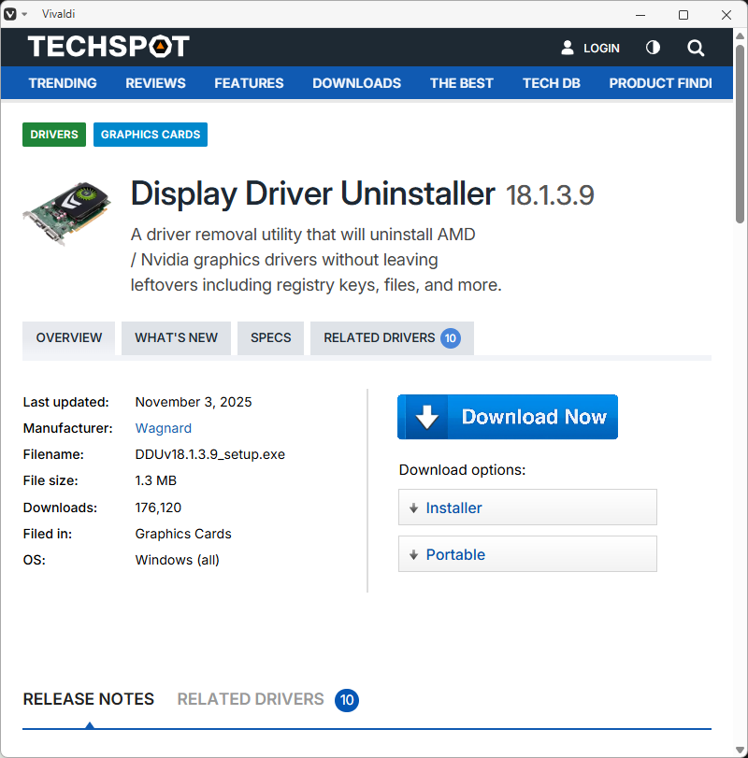Close the Vivaldi window

(x=726, y=15)
